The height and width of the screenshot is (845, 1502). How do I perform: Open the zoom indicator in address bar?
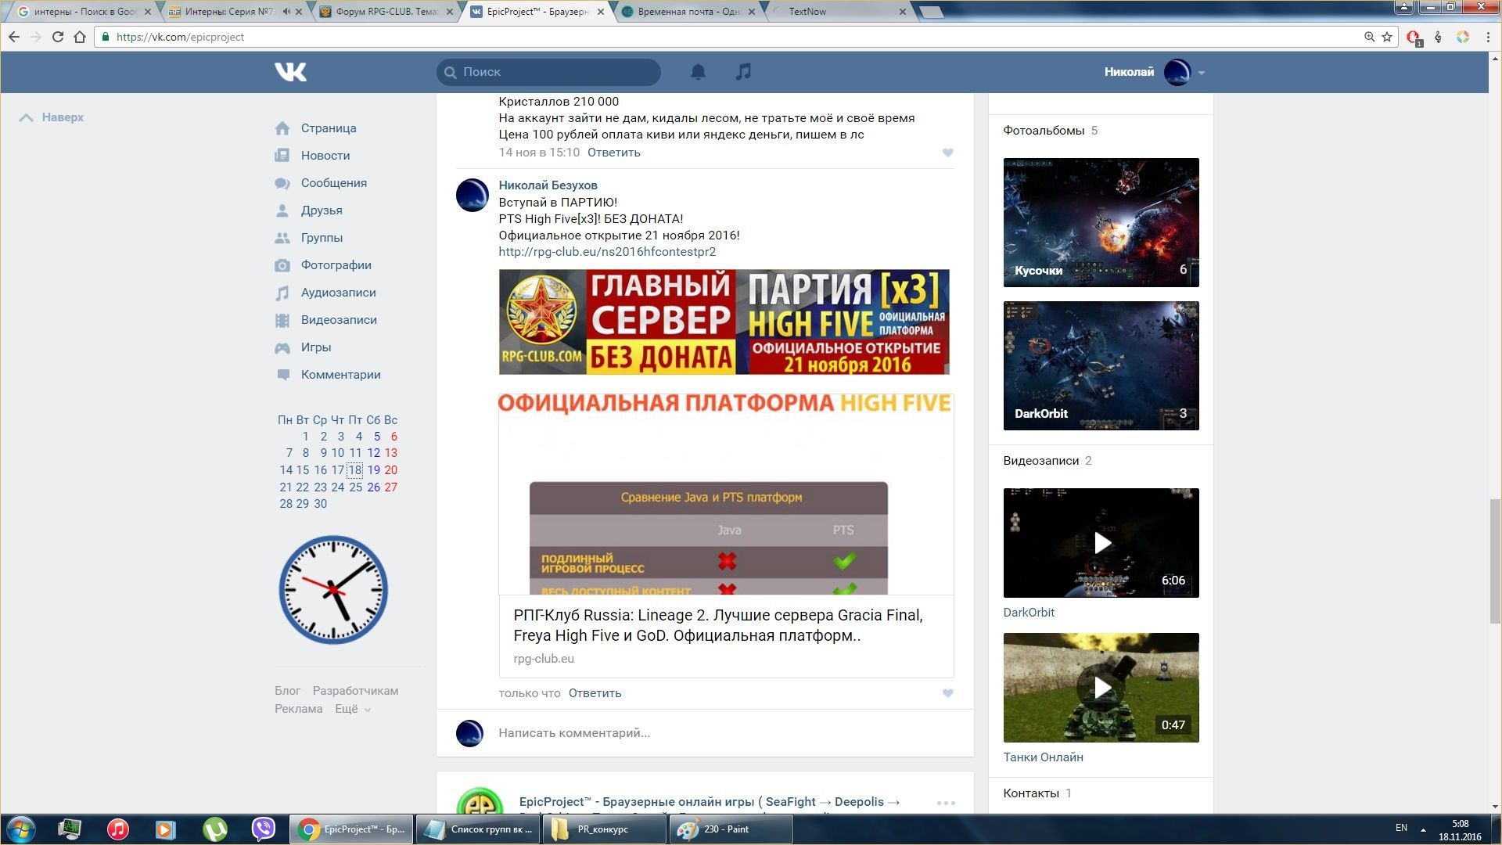1369,37
